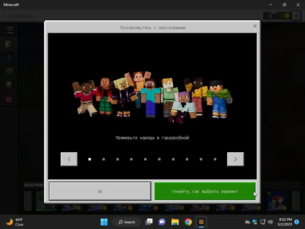Select the tenth page indicator dot
This screenshot has width=305, height=229.
pos(215,159)
